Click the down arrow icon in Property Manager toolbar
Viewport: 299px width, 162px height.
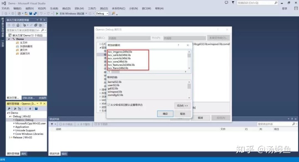click(x=30, y=109)
